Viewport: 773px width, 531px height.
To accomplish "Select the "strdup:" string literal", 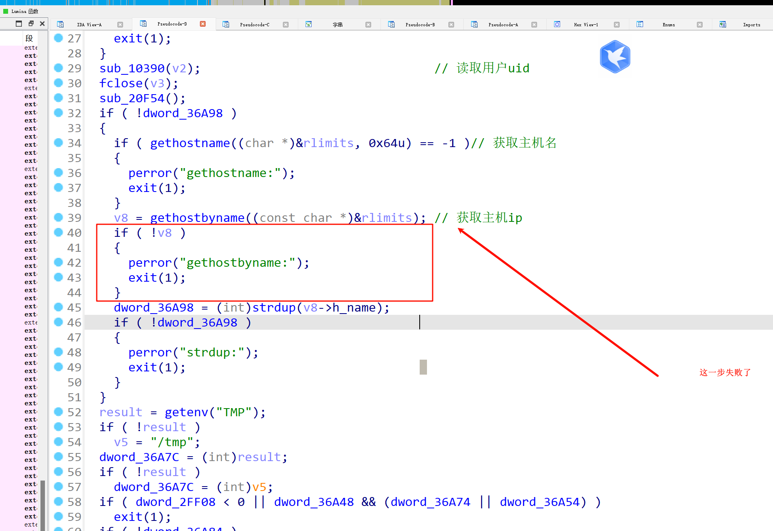I will (x=212, y=352).
